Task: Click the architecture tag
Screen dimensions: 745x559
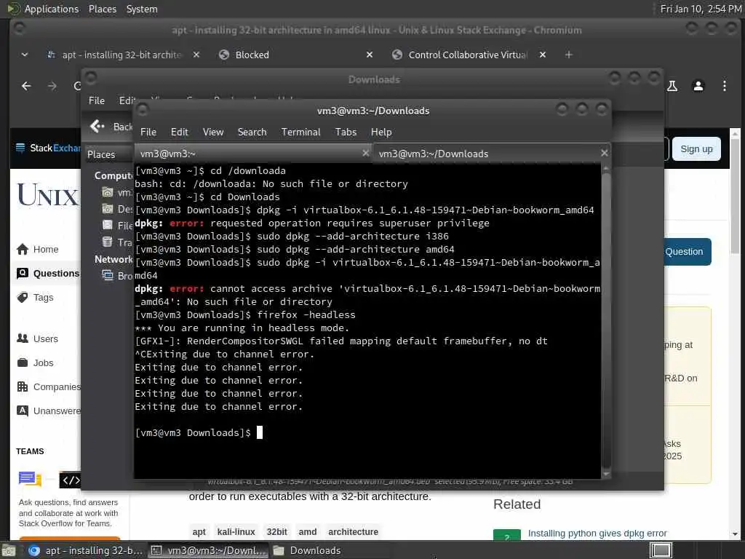Action: click(x=353, y=532)
